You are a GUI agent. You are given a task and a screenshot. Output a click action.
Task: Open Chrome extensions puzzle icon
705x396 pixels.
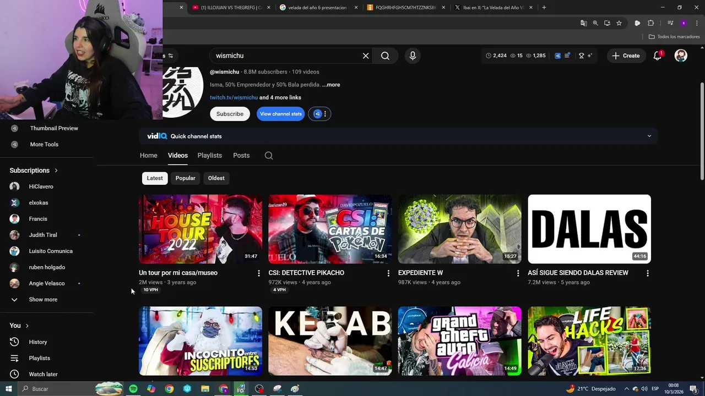[x=650, y=23]
